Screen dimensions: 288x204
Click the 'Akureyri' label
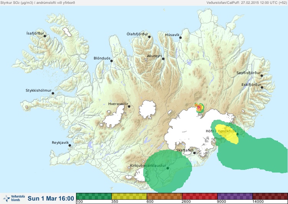point(154,56)
